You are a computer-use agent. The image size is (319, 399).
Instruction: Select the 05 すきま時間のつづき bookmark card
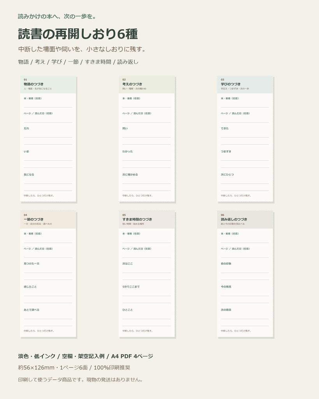(x=146, y=274)
